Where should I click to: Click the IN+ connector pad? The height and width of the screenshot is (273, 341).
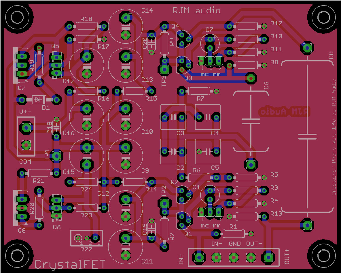[x=199, y=257]
